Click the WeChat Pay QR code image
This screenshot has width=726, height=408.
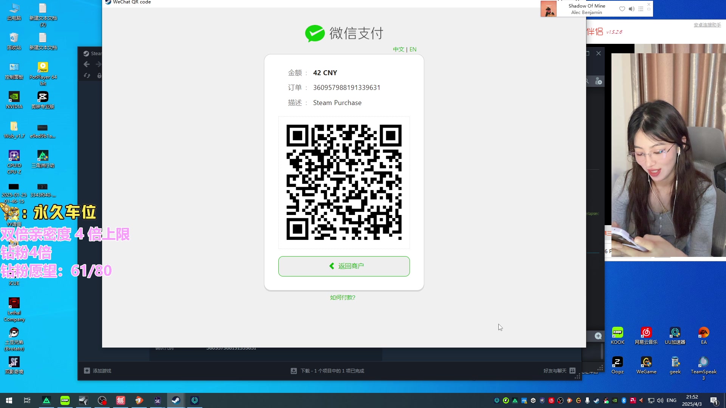coord(344,182)
